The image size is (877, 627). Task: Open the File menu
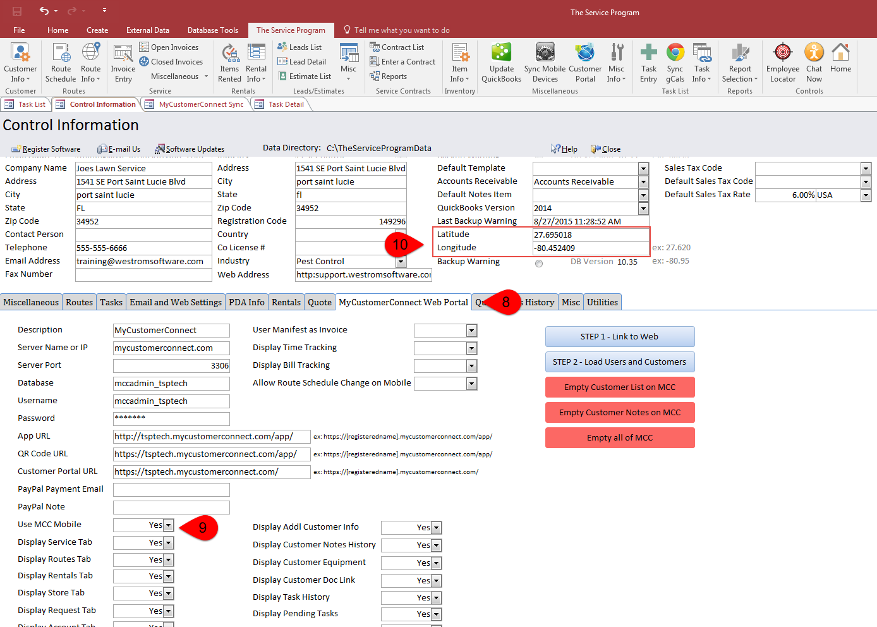pyautogui.click(x=19, y=30)
